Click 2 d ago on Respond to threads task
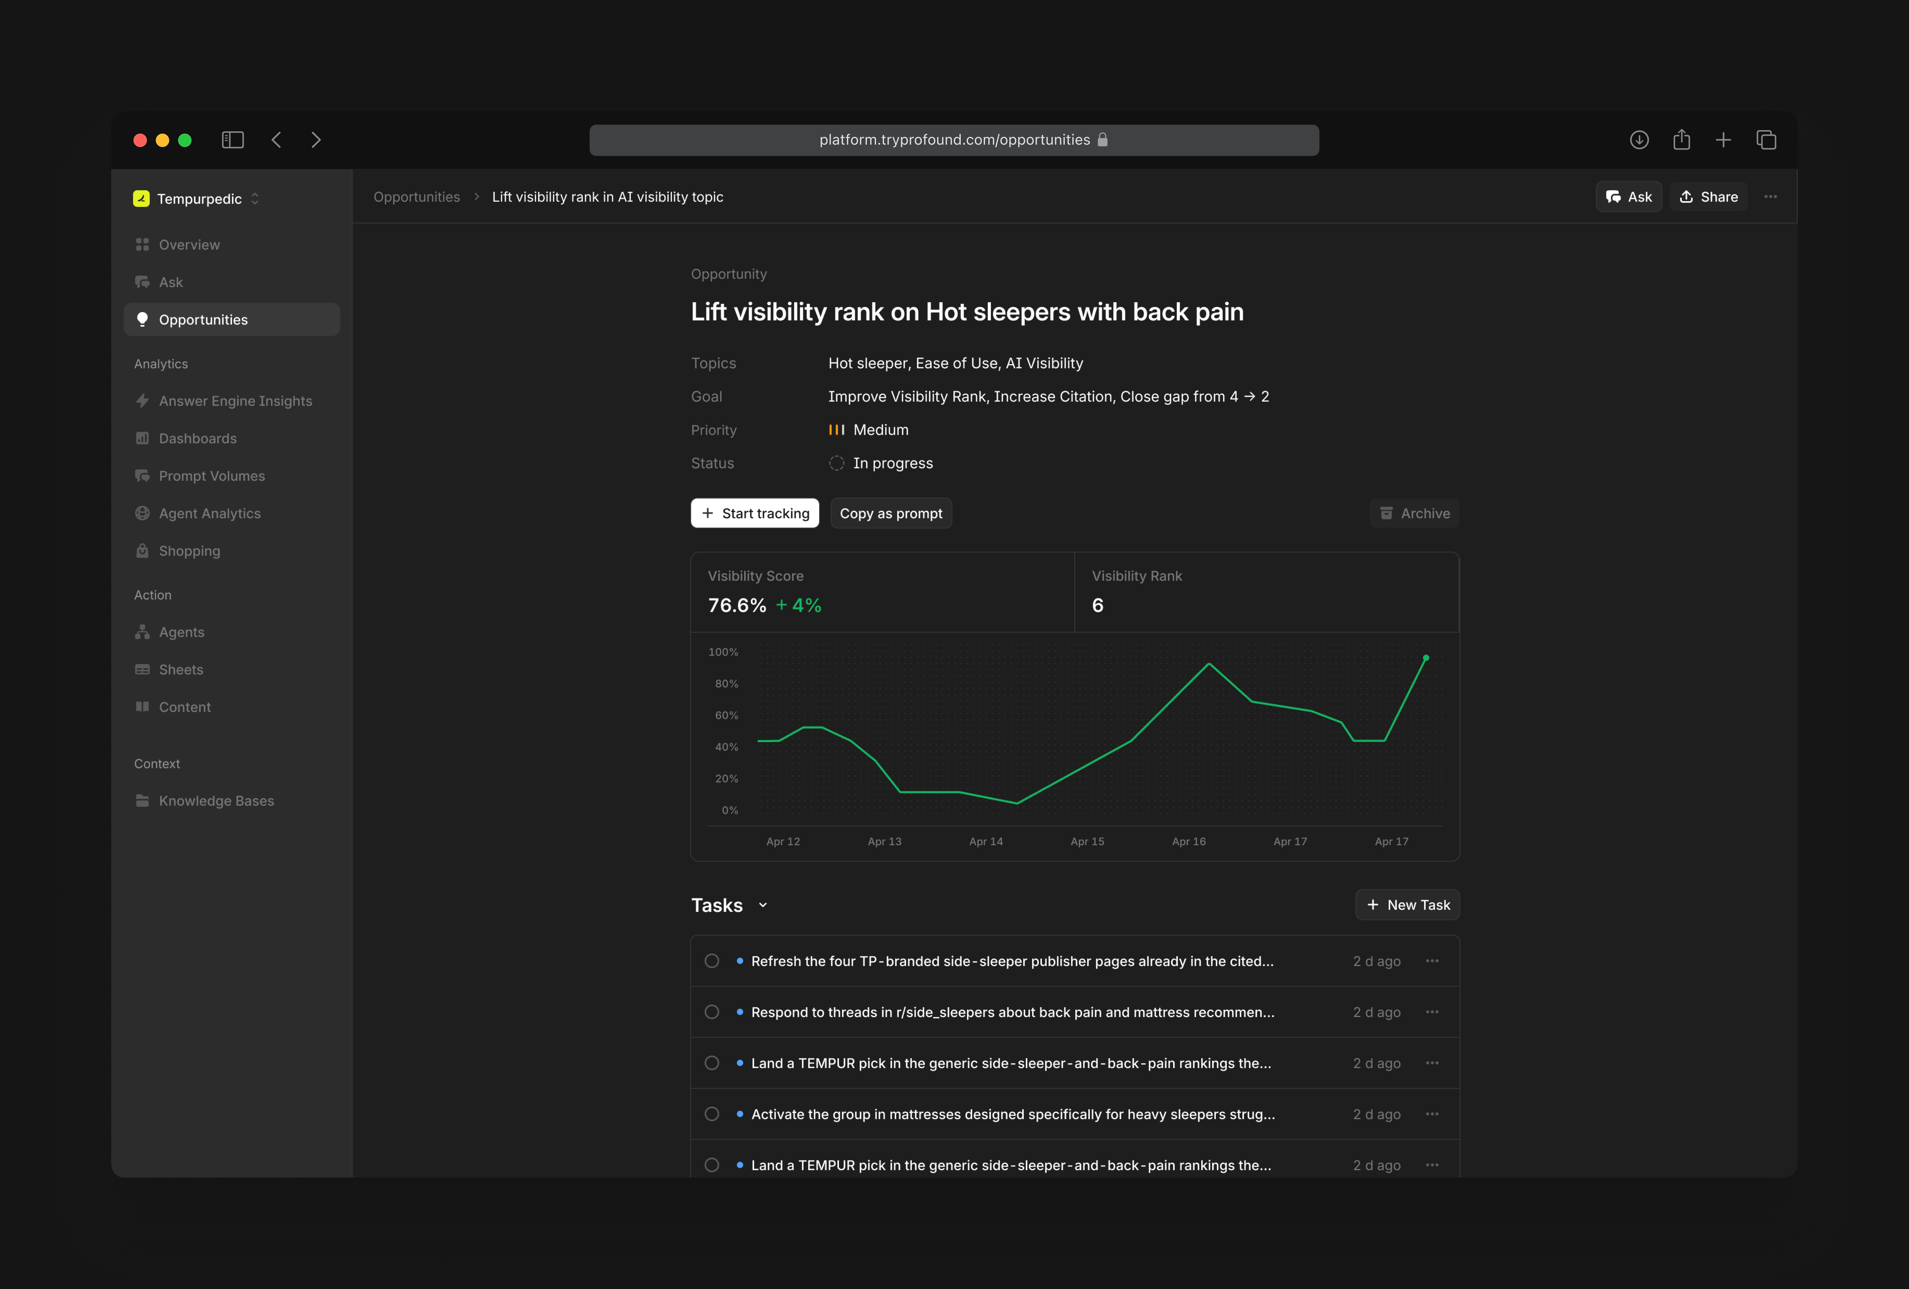The height and width of the screenshot is (1289, 1909). coord(1377,1012)
